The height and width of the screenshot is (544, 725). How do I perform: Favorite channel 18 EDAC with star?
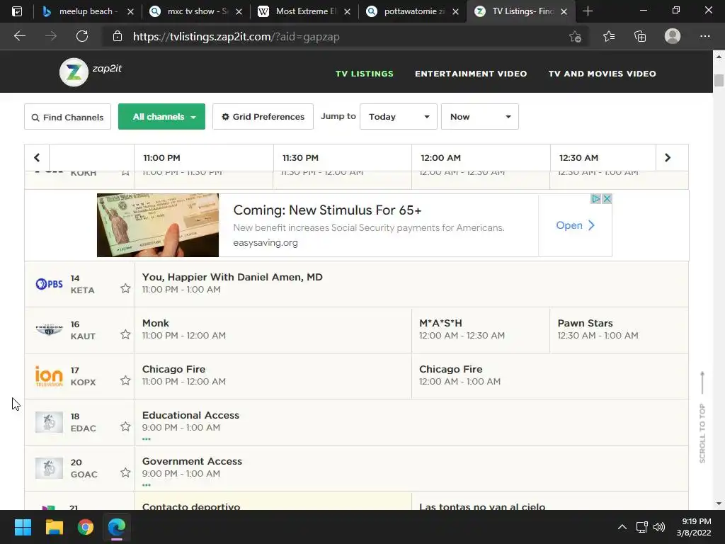125,426
